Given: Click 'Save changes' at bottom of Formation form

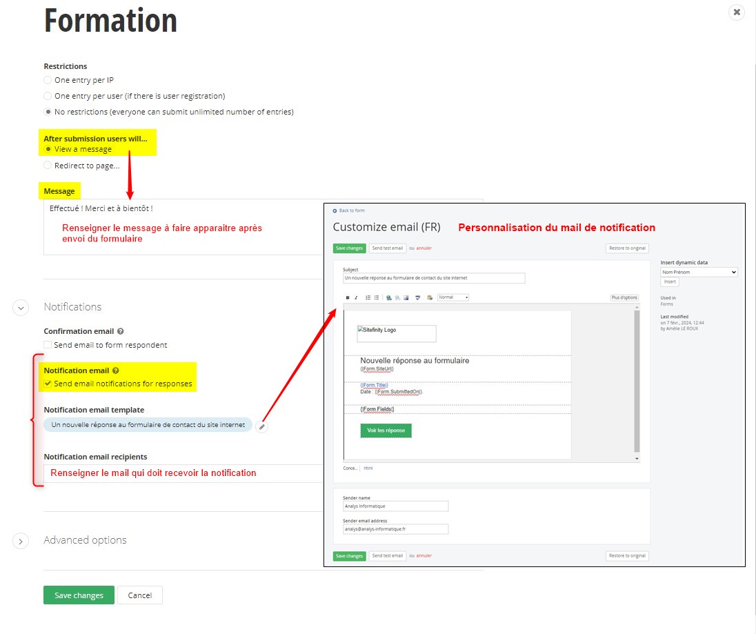Looking at the screenshot, I should point(79,595).
